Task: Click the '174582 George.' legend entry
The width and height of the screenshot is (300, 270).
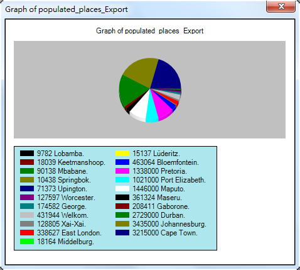Action: click(x=62, y=206)
